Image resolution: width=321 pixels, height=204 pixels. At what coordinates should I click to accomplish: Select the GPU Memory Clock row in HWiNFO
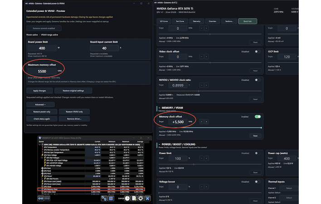point(91,189)
